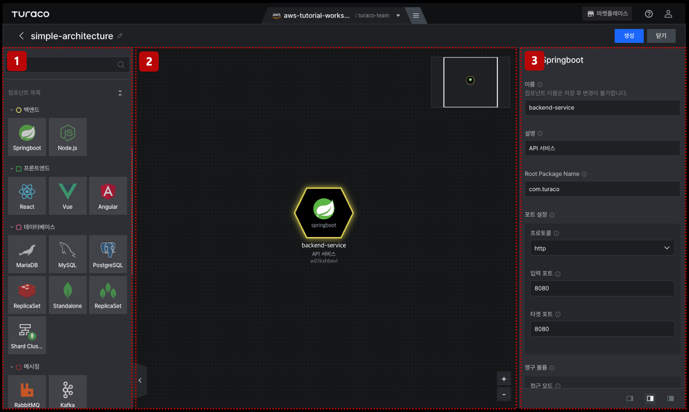Choose the Angular component tile
This screenshot has width=689, height=412.
click(108, 195)
